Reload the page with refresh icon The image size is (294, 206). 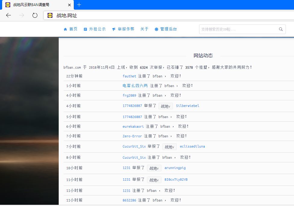[35, 15]
